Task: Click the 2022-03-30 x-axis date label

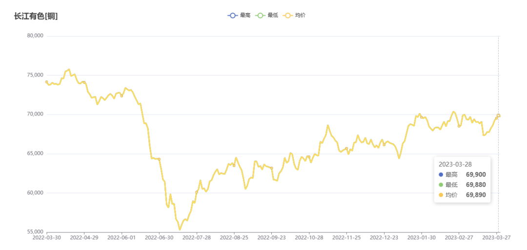Action: (46, 238)
